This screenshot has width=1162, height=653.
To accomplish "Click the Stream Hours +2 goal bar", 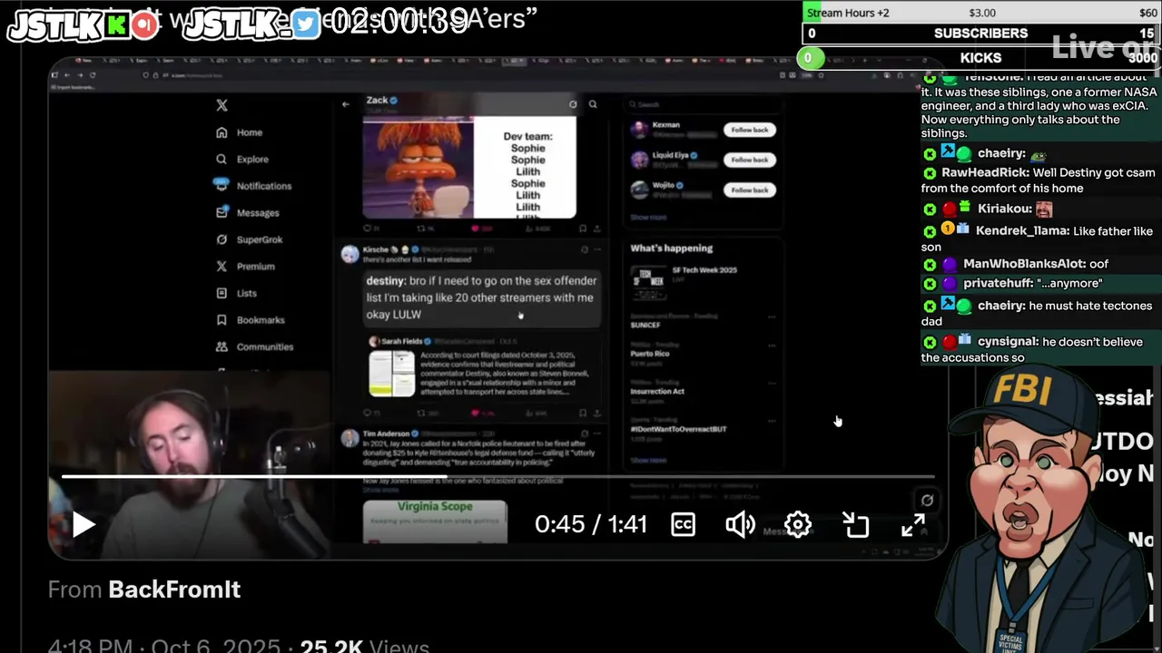I will tap(981, 12).
